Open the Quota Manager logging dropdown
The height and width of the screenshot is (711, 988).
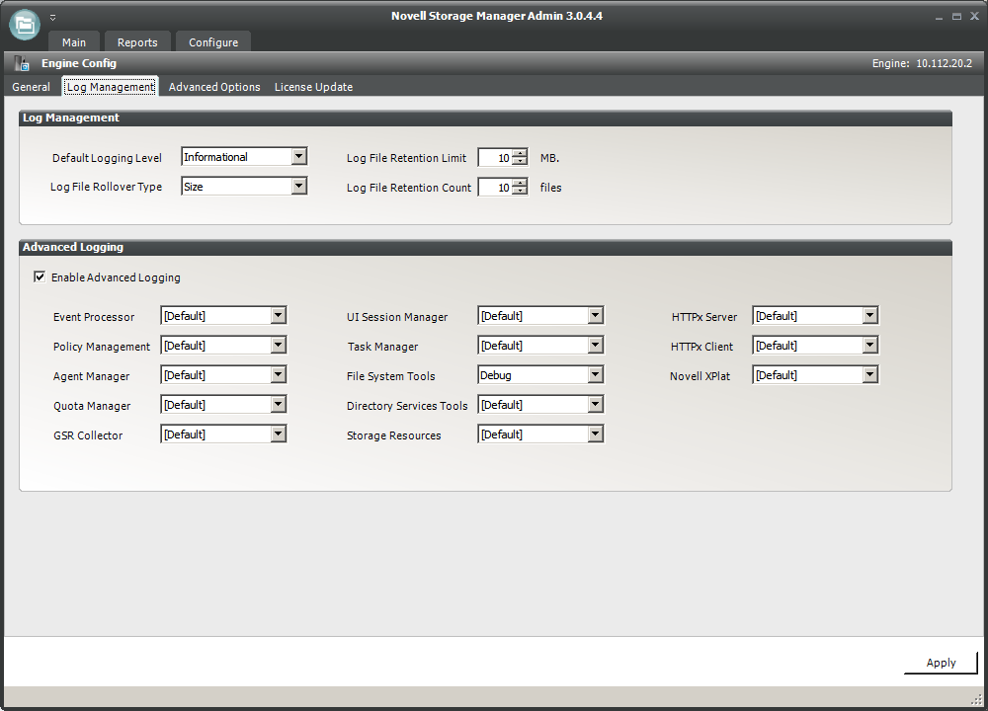coord(279,404)
